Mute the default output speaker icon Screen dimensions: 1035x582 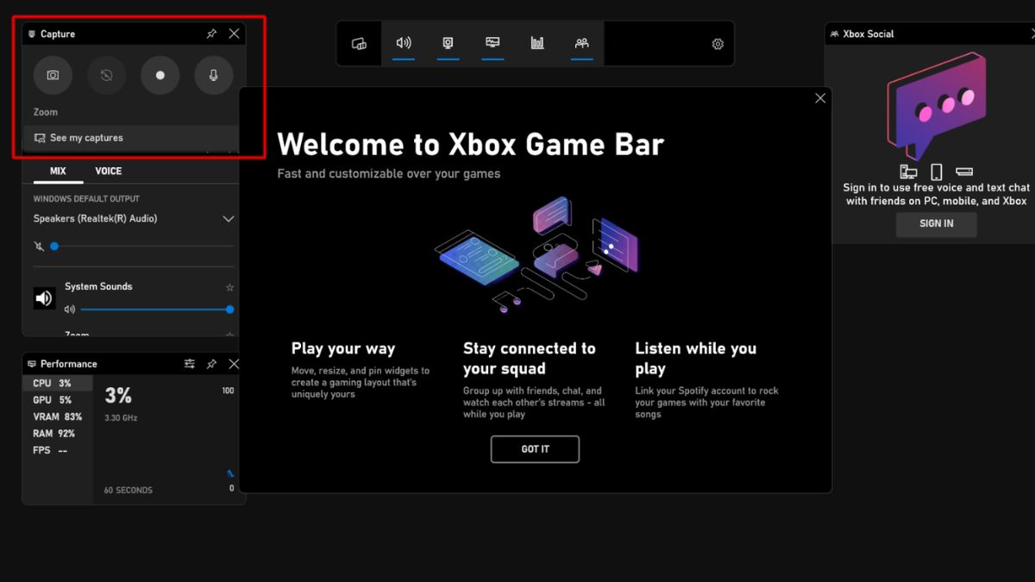coord(39,247)
